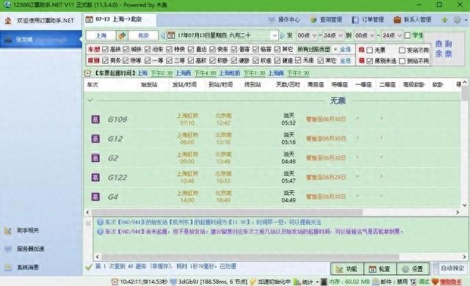Click the 高 train-type icon beside G106
Image resolution: width=470 pixels, height=286 pixels.
click(x=95, y=120)
